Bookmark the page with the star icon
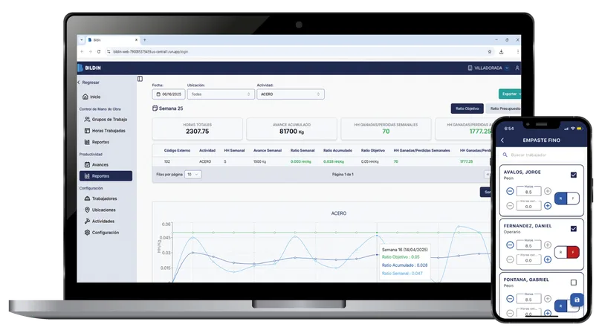Screen dimensions: 602x336 (x=490, y=51)
